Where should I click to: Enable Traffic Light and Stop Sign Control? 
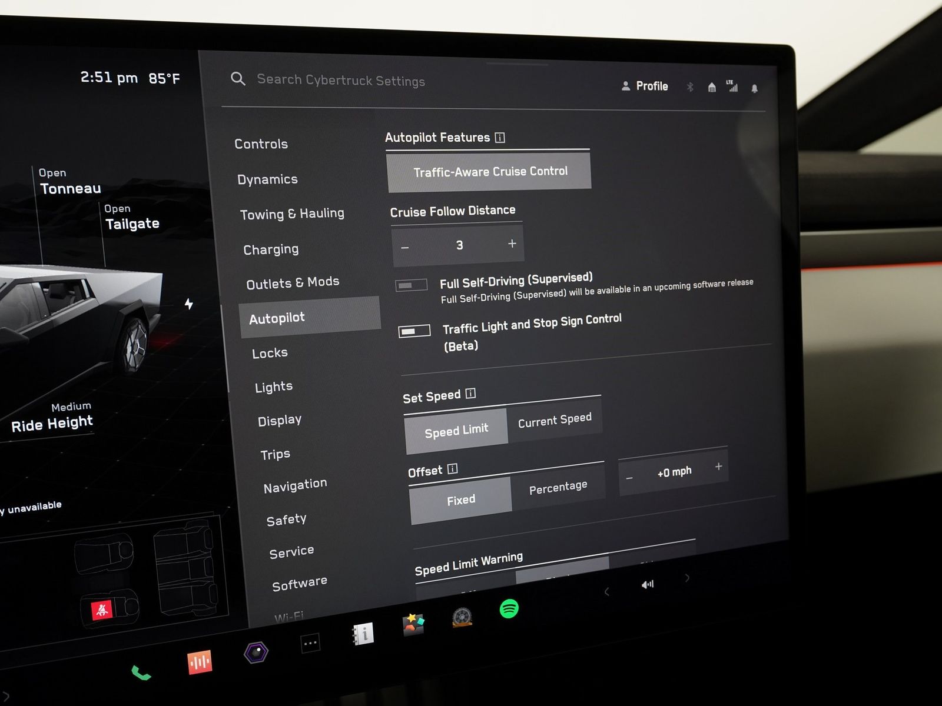414,331
